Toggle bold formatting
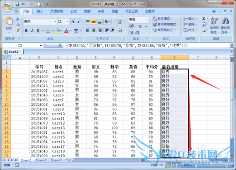 point(26,31)
